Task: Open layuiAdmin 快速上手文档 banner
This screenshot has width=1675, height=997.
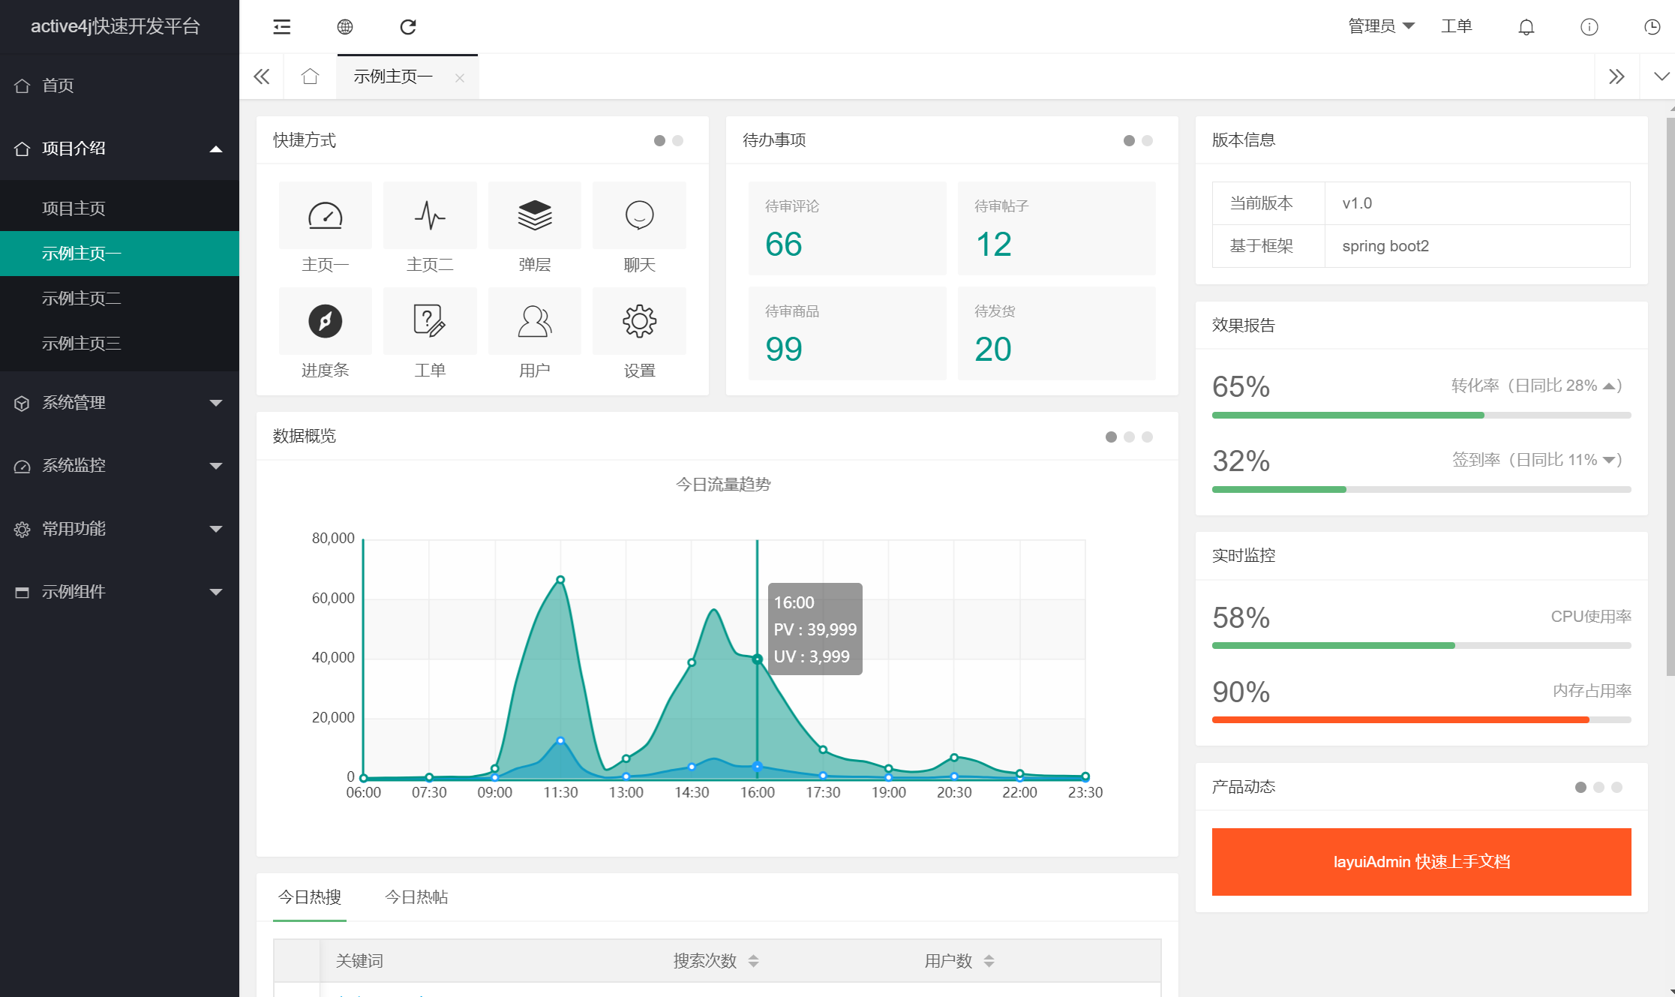Action: click(1421, 862)
